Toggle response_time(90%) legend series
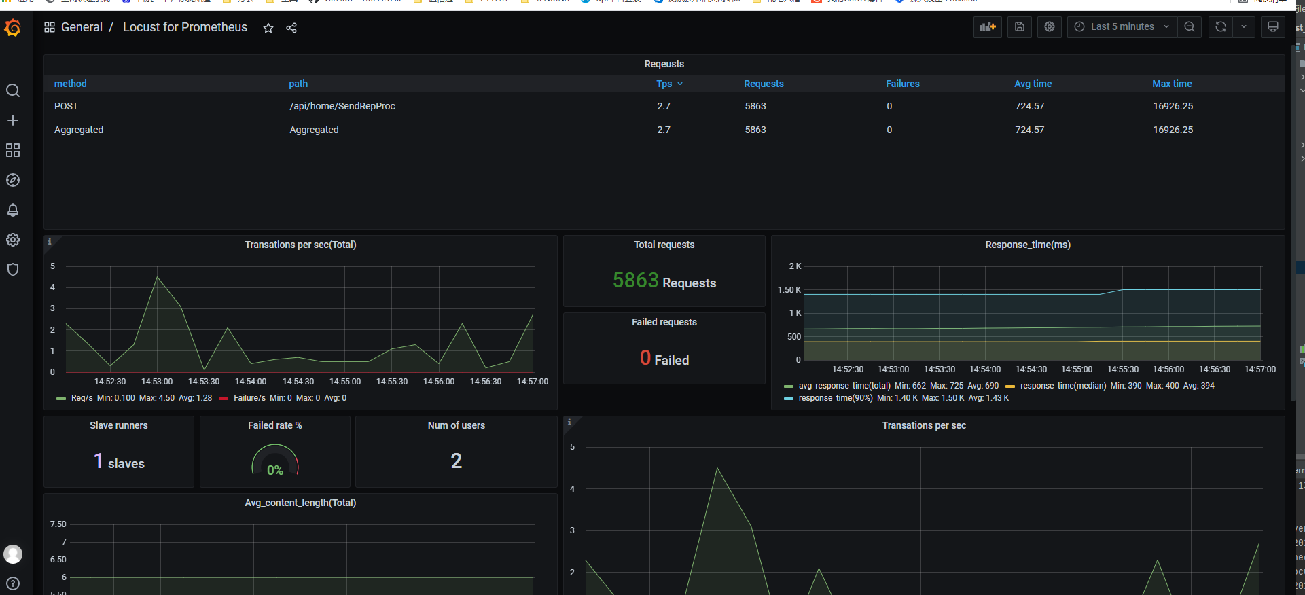Screen dimensions: 1305x595 click(x=836, y=398)
